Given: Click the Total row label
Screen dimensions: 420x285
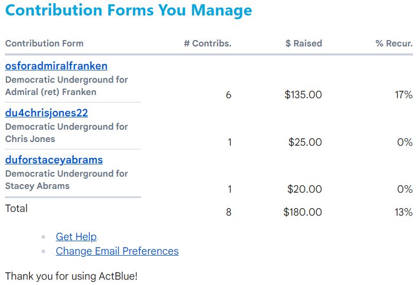Looking at the screenshot, I should click(x=17, y=209).
